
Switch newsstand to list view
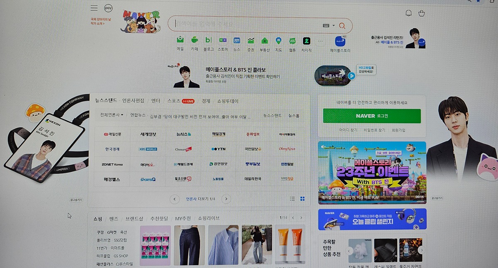(x=292, y=199)
